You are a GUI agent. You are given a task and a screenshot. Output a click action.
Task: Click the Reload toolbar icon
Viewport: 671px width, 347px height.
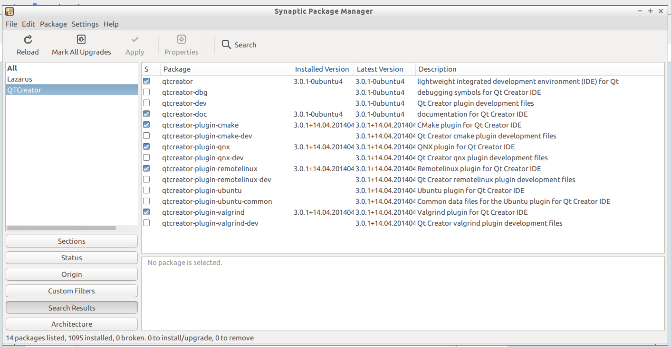[28, 39]
